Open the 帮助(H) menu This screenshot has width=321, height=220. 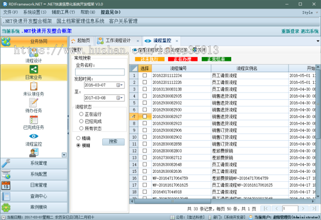(x=88, y=12)
